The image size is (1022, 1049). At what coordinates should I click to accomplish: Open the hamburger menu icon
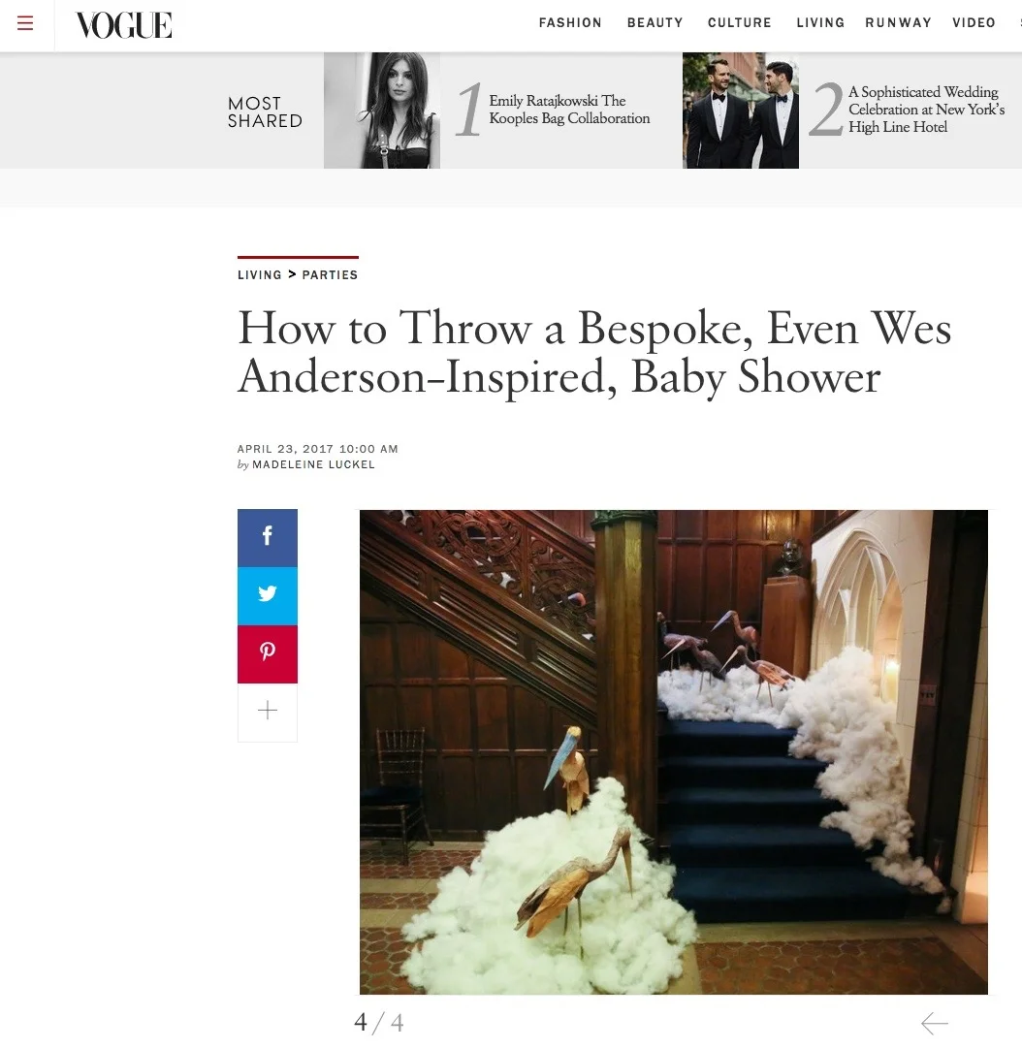pyautogui.click(x=25, y=23)
